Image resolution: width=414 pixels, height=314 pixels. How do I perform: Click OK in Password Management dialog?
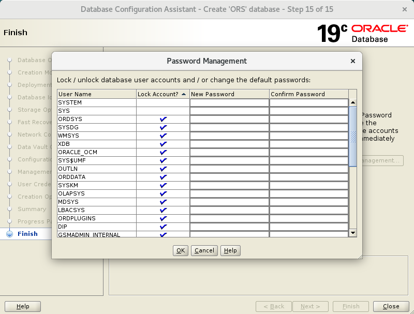(x=181, y=250)
